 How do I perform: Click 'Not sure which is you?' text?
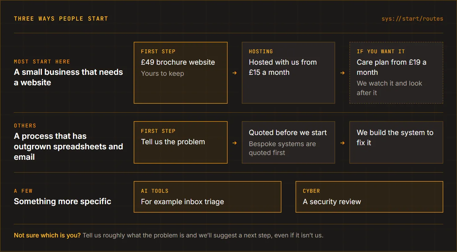[x=47, y=235]
